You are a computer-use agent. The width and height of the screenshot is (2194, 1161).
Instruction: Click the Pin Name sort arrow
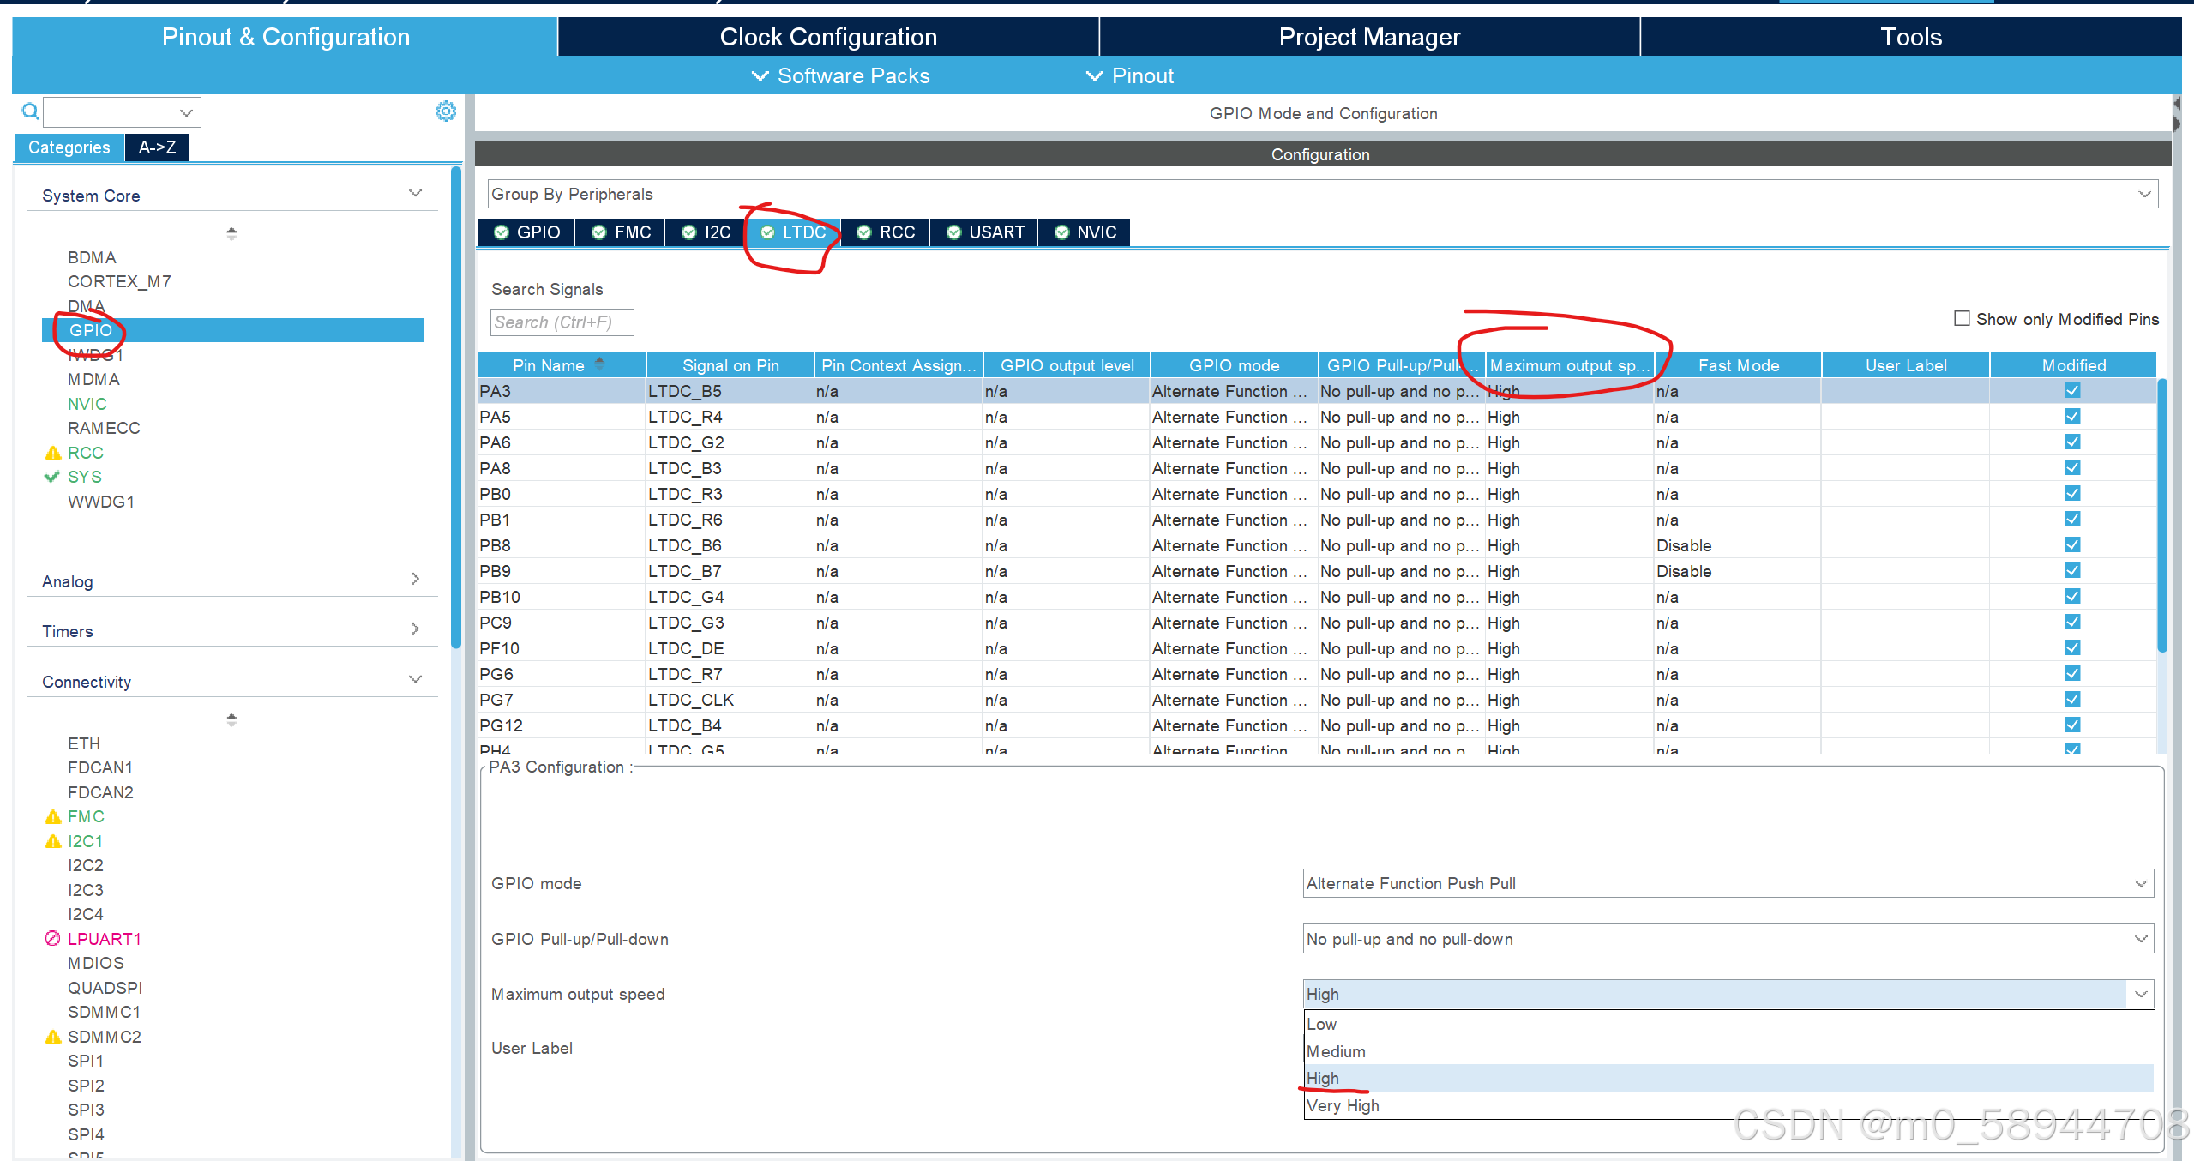tap(599, 364)
